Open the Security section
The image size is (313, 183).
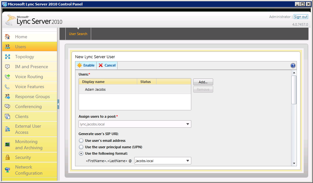pyautogui.click(x=30, y=157)
